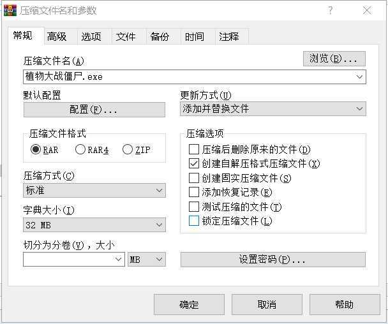Toggle 锁定压缩文件 checkbox

click(195, 221)
